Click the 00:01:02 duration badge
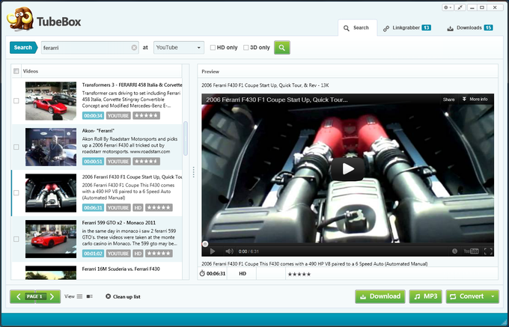The width and height of the screenshot is (509, 327). coord(93,254)
